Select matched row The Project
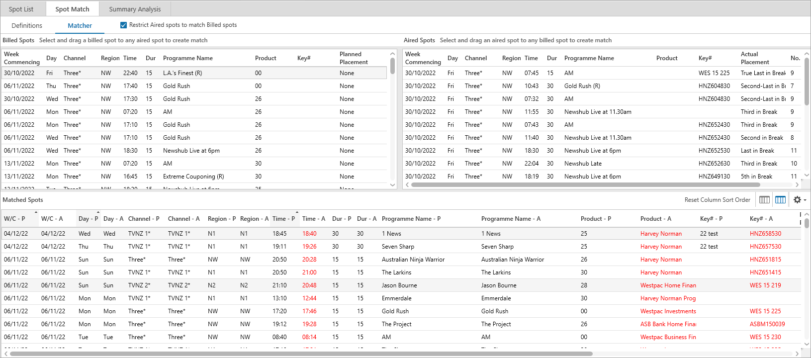The width and height of the screenshot is (811, 358). [x=401, y=324]
